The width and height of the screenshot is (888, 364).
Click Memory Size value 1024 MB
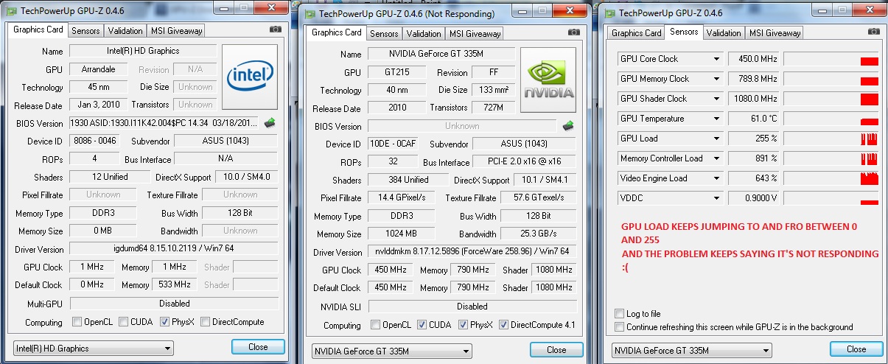402,234
